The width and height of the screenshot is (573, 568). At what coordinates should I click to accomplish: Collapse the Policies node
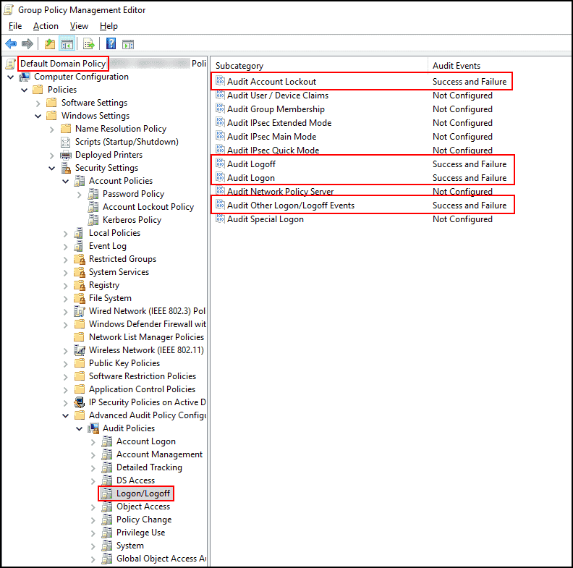(x=25, y=90)
